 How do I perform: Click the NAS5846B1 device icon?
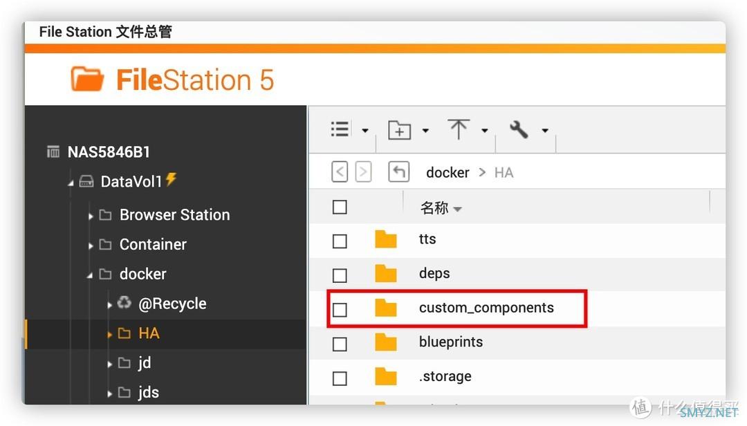(53, 151)
